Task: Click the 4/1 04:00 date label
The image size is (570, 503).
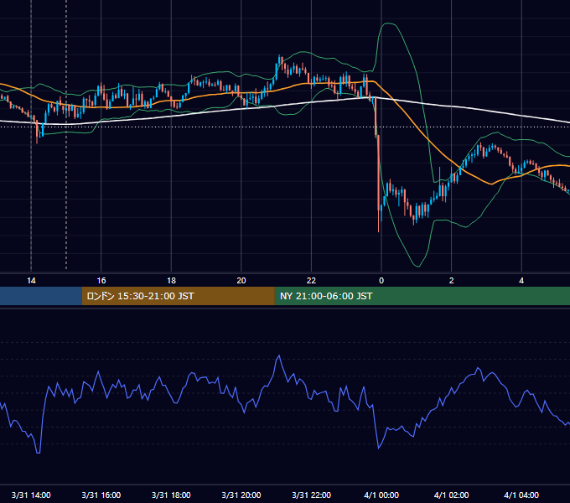Action: coord(521,495)
